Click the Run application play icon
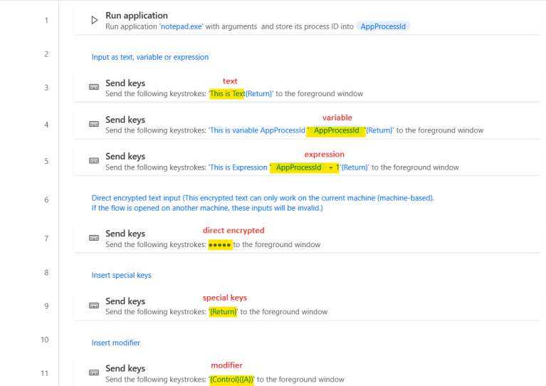The width and height of the screenshot is (546, 386). 94,20
